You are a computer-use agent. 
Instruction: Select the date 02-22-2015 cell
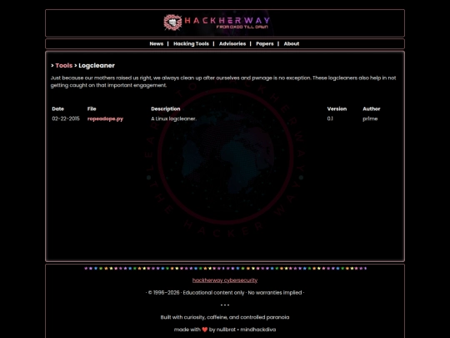pyautogui.click(x=66, y=119)
